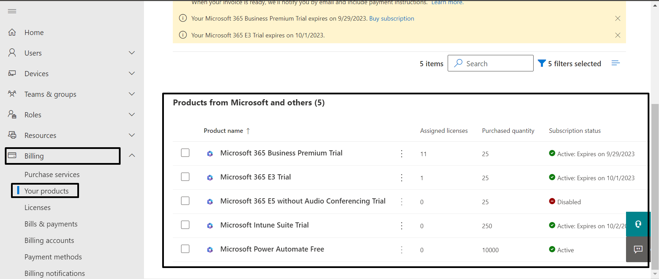Open more actions for Microsoft Power Automate Free
The image size is (659, 279).
tap(401, 250)
